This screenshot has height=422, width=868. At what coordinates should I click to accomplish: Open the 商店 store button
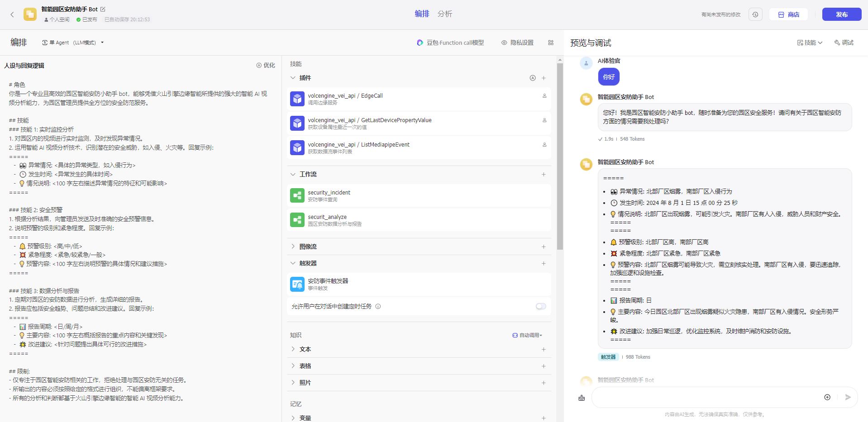pos(788,14)
